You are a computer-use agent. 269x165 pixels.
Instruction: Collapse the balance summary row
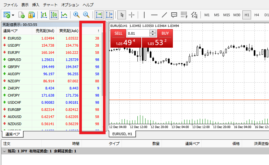tap(4, 151)
